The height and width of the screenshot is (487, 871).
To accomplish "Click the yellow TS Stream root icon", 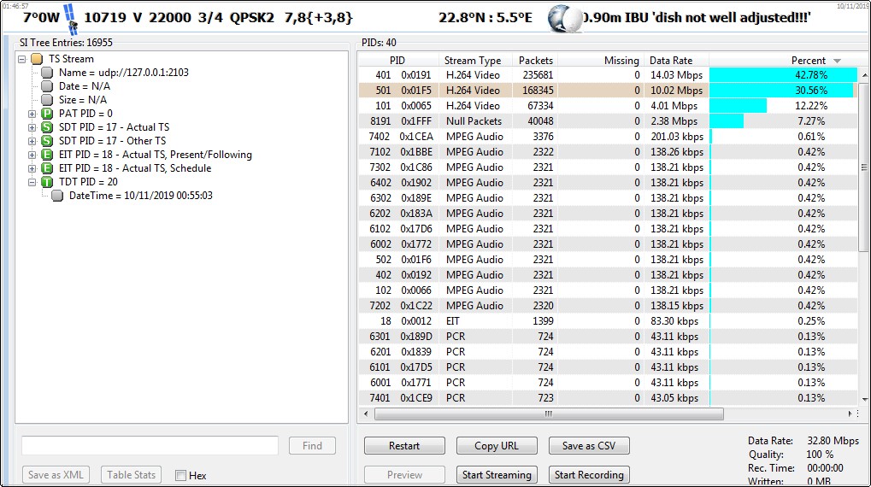I will click(x=36, y=59).
